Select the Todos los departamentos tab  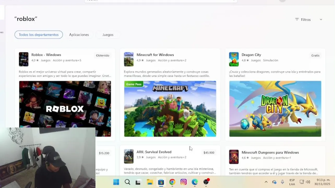39,35
